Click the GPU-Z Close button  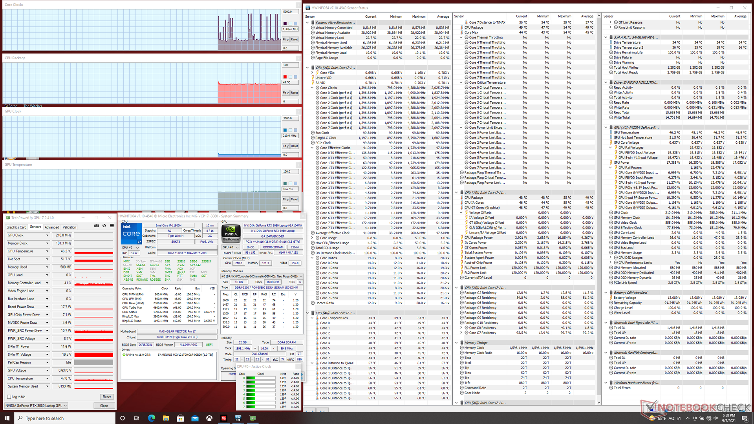point(104,406)
